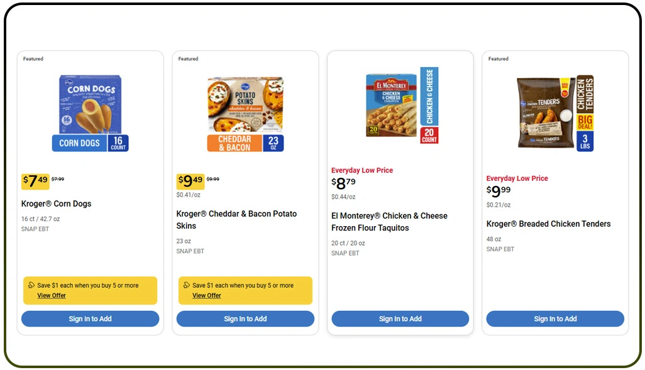Viewport: 645px width, 370px height.
Task: Open View Offer link under Corn Dogs
Action: point(51,295)
